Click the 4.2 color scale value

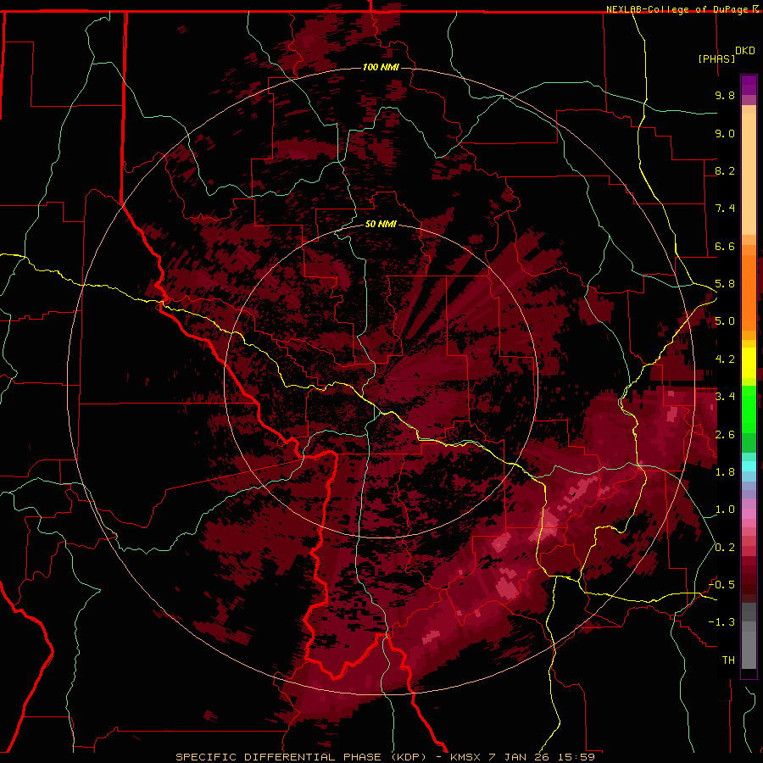(x=725, y=359)
